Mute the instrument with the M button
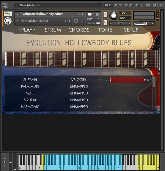Screen dimensions: 165x171 [105, 22]
